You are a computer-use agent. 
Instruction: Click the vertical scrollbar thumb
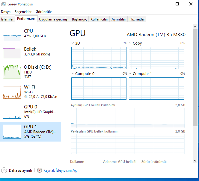pos(195,78)
